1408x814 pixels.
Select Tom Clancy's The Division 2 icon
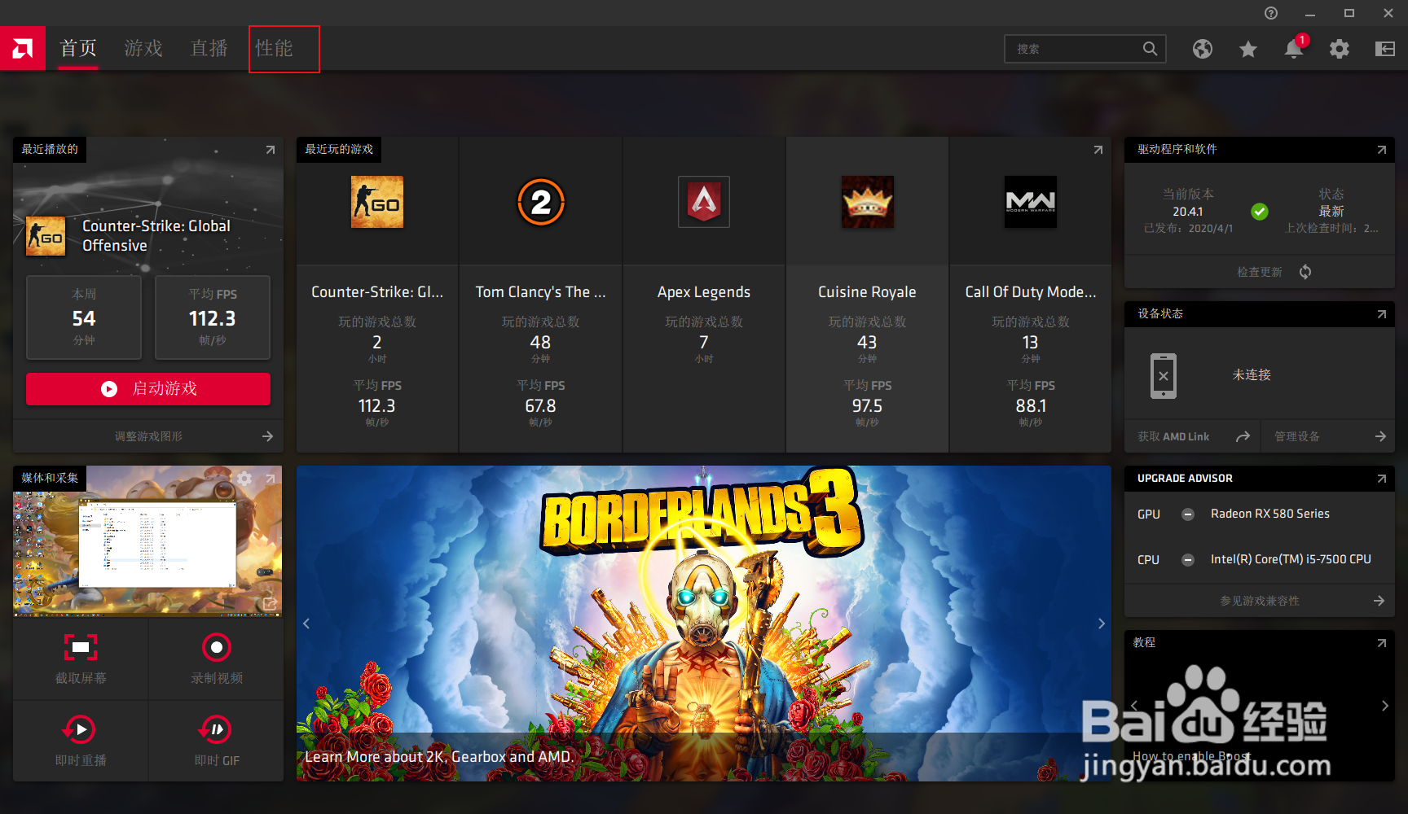pyautogui.click(x=541, y=202)
